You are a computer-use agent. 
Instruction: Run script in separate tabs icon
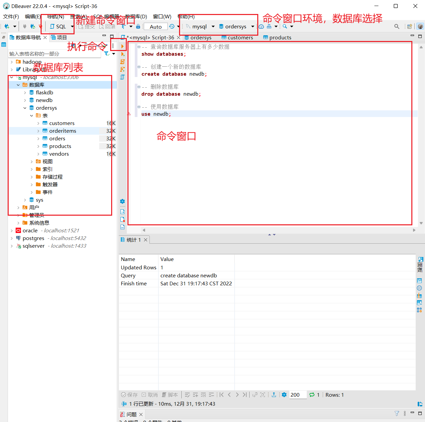[x=122, y=69]
